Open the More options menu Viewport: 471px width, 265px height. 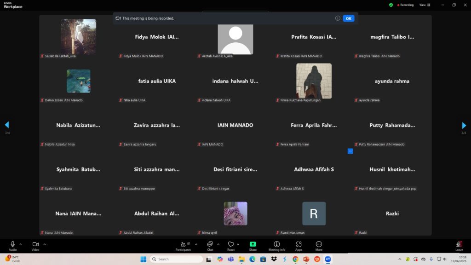pyautogui.click(x=319, y=244)
